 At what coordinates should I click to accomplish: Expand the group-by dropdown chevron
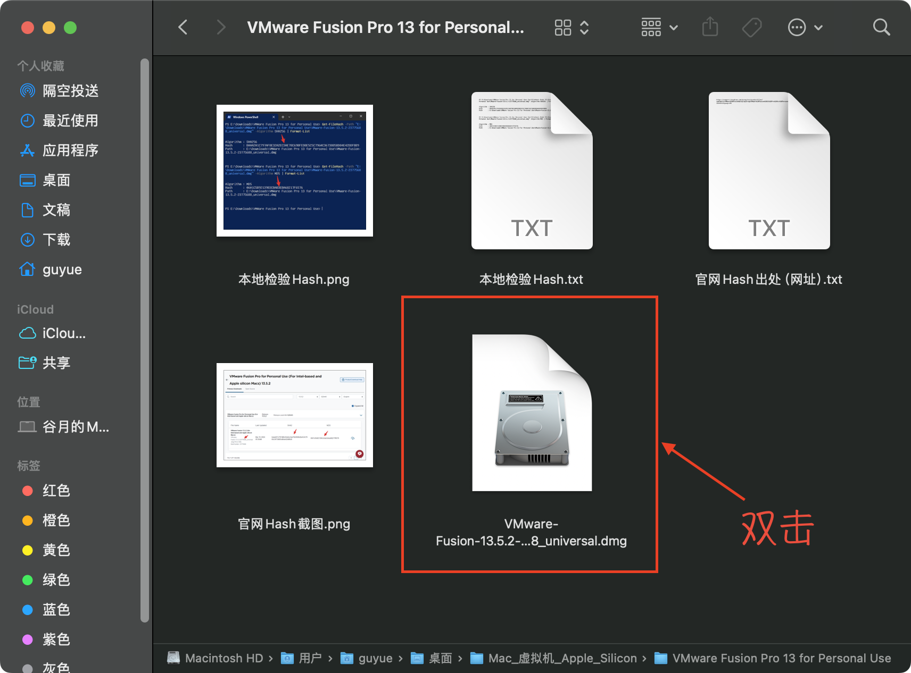pyautogui.click(x=674, y=28)
